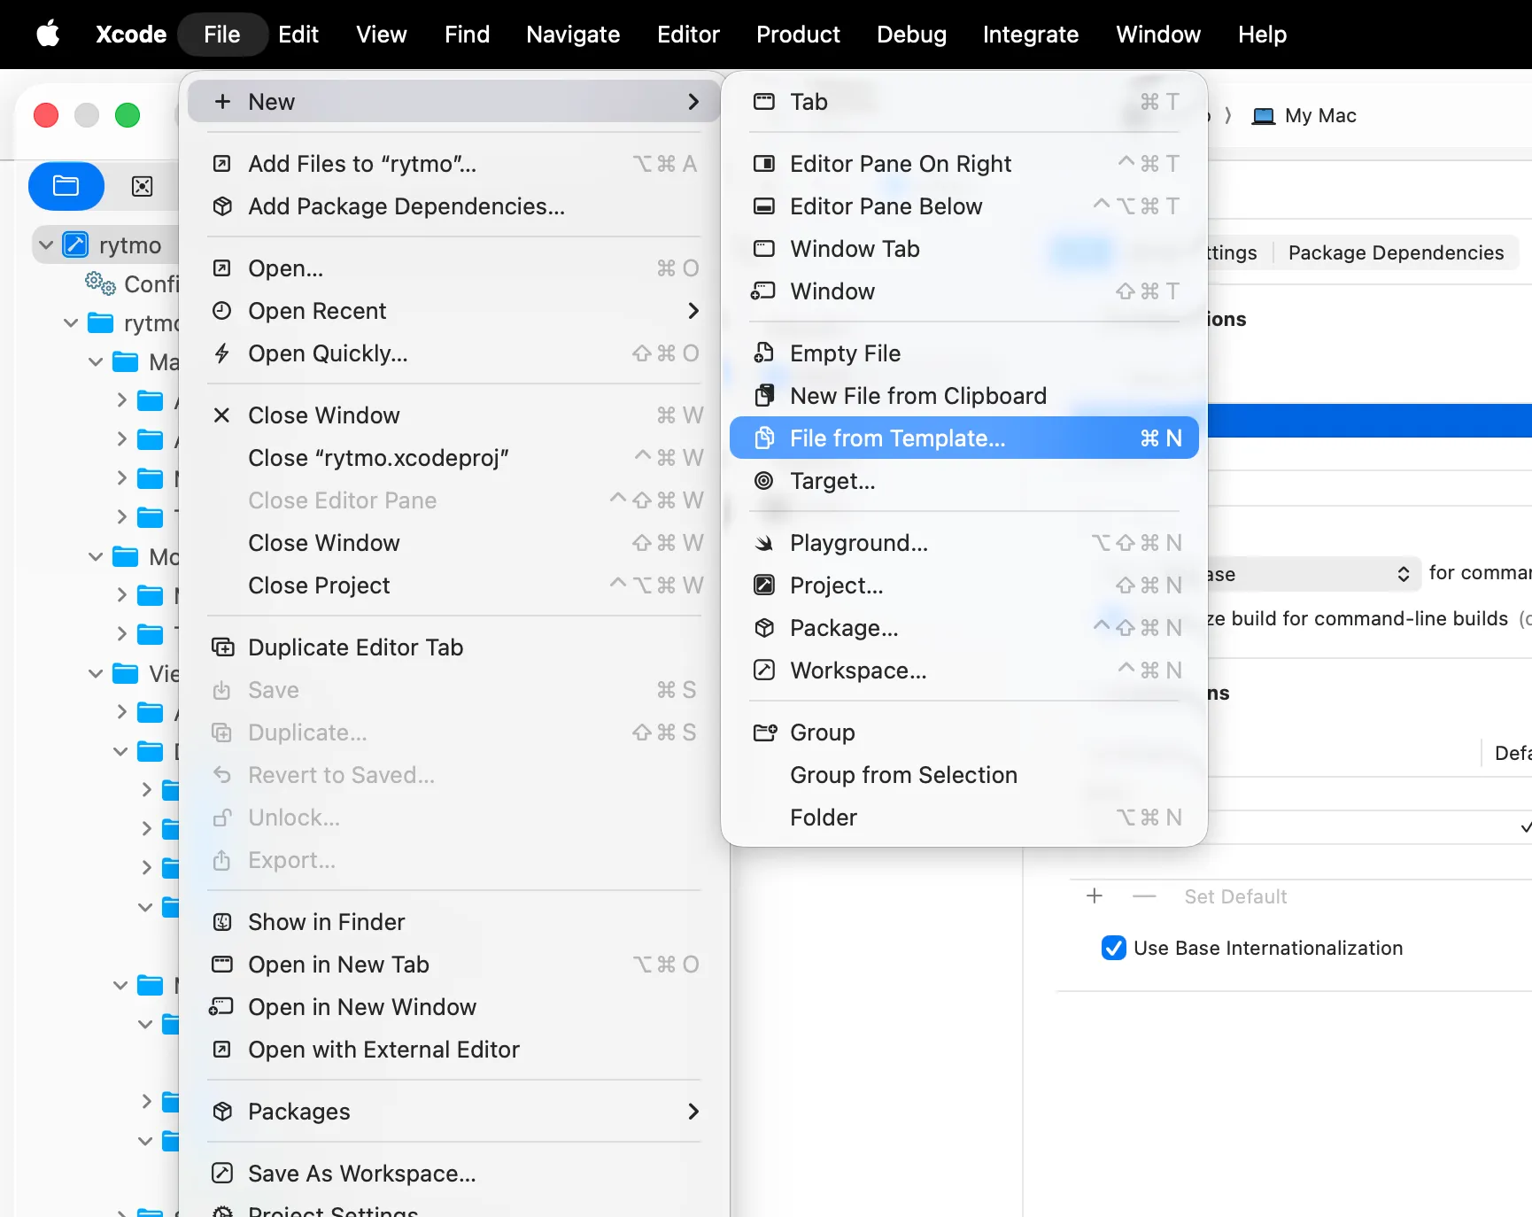Select Save As Workspace menu entry
Screen dimensions: 1532x1217
coord(361,1174)
